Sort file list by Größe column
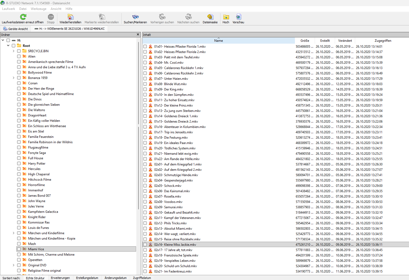This screenshot has width=409, height=280. click(x=305, y=41)
